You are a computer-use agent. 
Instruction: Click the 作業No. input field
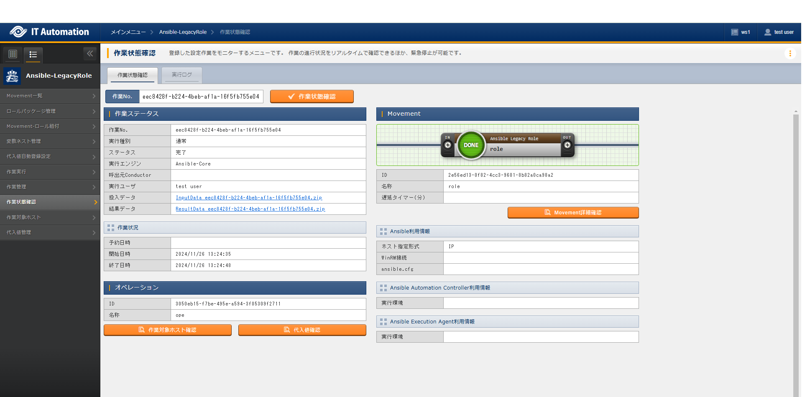201,97
